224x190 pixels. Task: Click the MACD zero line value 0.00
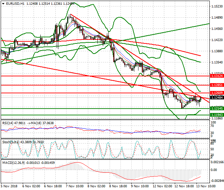[214, 170]
